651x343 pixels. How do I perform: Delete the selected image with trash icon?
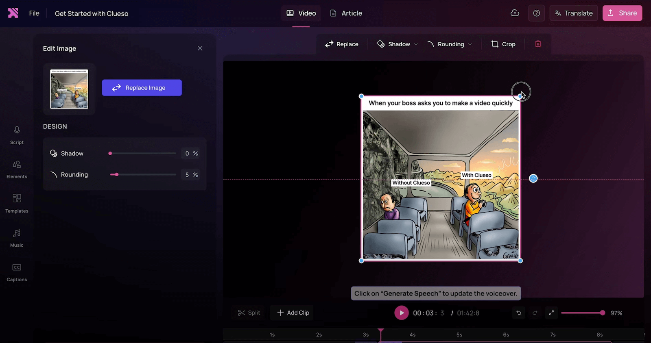coord(538,44)
